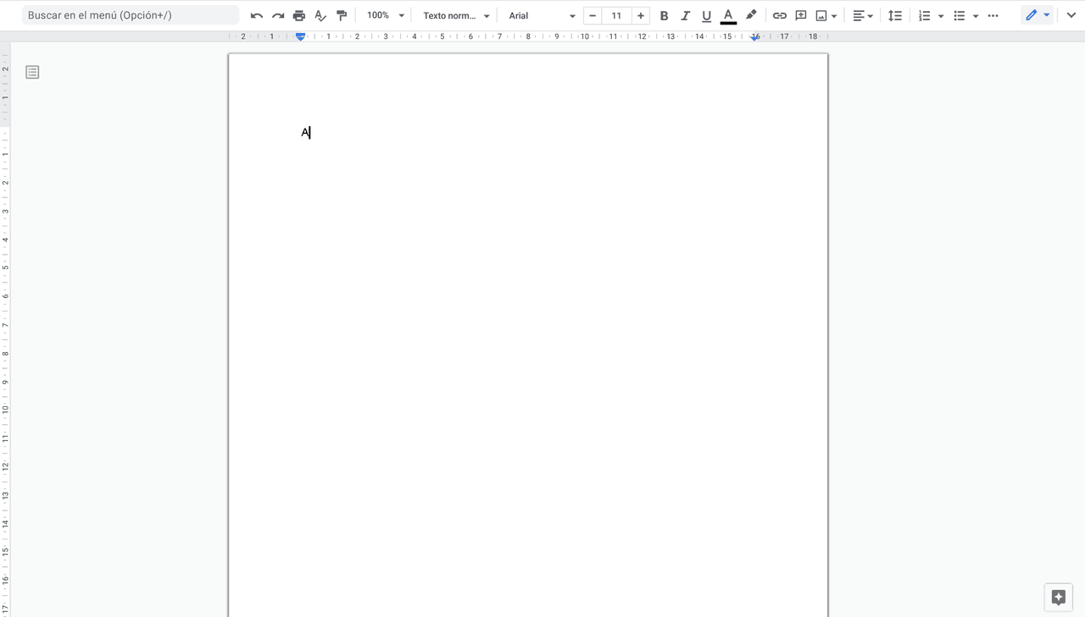
Task: Click the redo arrow icon
Action: pos(278,16)
